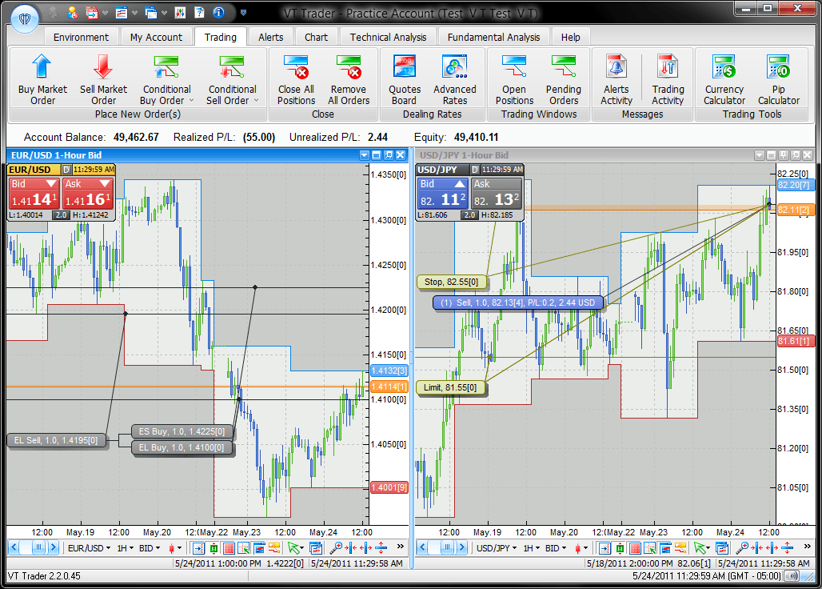Click the chart properties window icon on USD/JPY toolbar
Screen dimensions: 822x589
(x=722, y=548)
